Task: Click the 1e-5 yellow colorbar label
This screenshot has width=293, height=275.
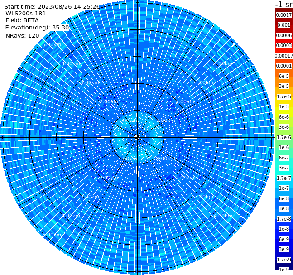Action: 284,106
